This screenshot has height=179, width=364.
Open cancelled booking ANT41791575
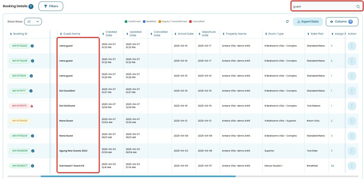(19, 106)
